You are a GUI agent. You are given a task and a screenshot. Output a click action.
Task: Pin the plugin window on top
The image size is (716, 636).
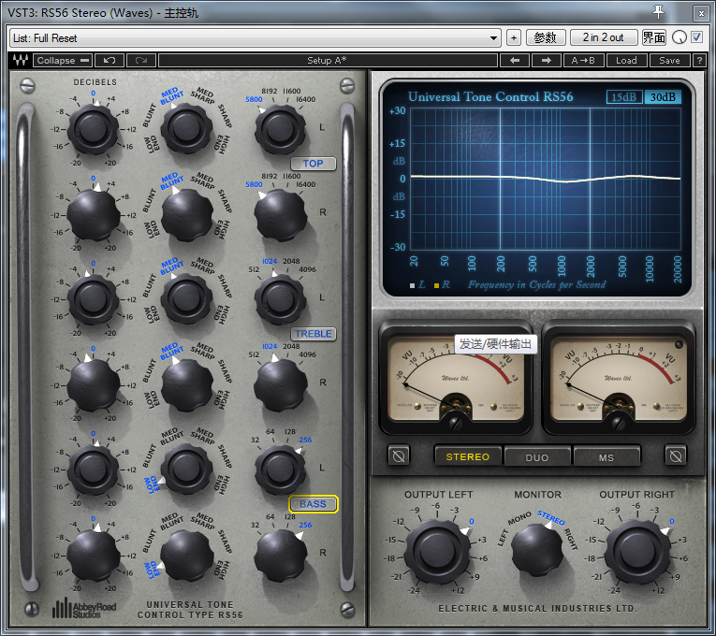[x=658, y=12]
